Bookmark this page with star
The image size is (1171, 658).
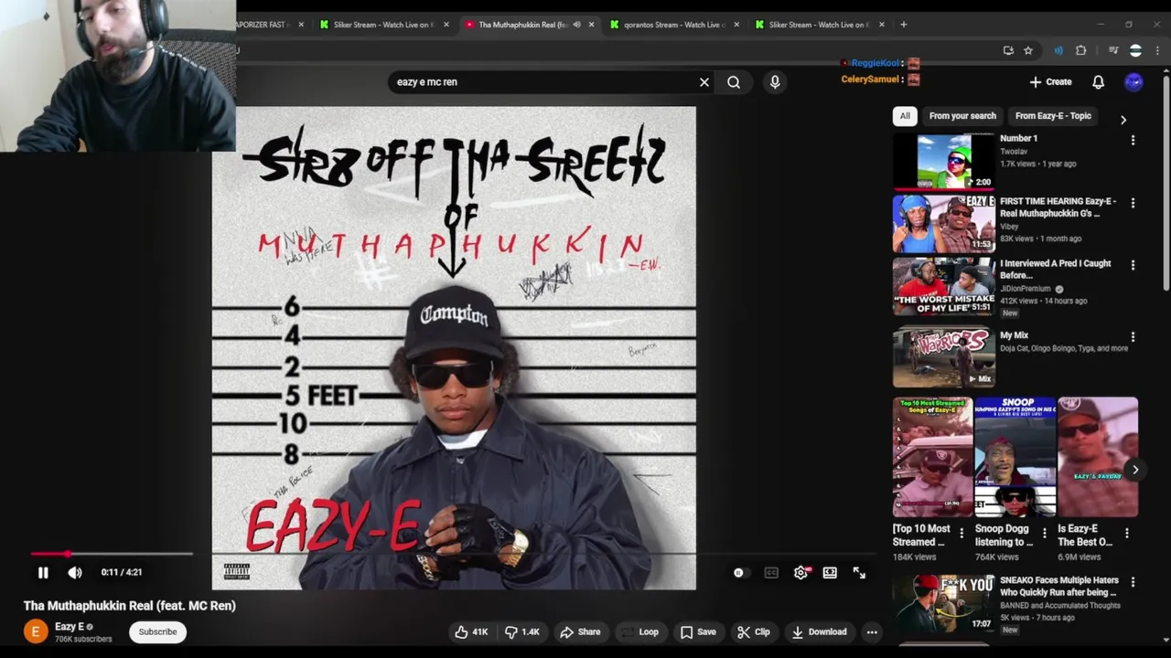1028,51
